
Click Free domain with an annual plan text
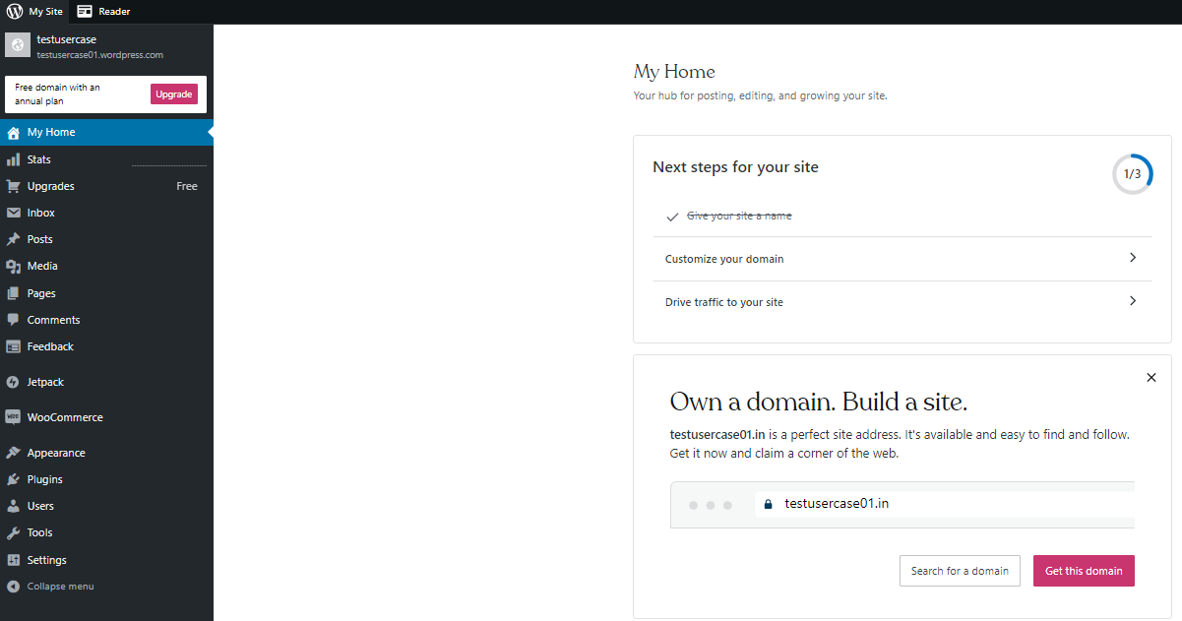coord(58,94)
